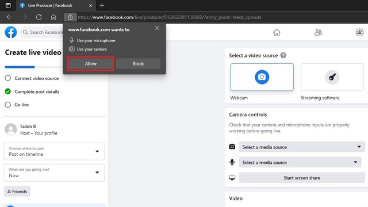Click the browser forward arrow
Screen dimensions: 368x207
point(24,17)
